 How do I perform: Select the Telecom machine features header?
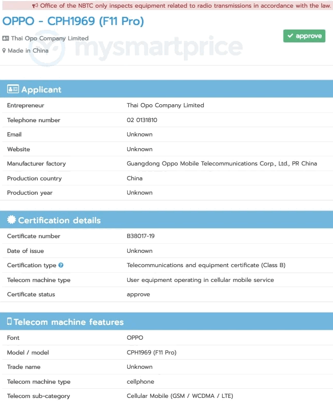pyautogui.click(x=167, y=321)
